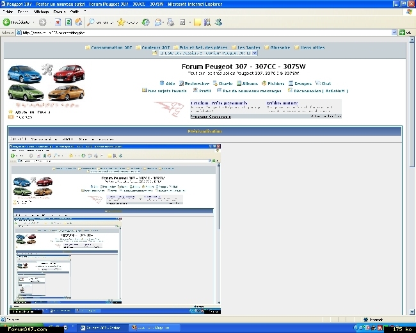Open the Mail icon dropdown arrow
Viewport: 416px width, 333px height.
pos(163,22)
